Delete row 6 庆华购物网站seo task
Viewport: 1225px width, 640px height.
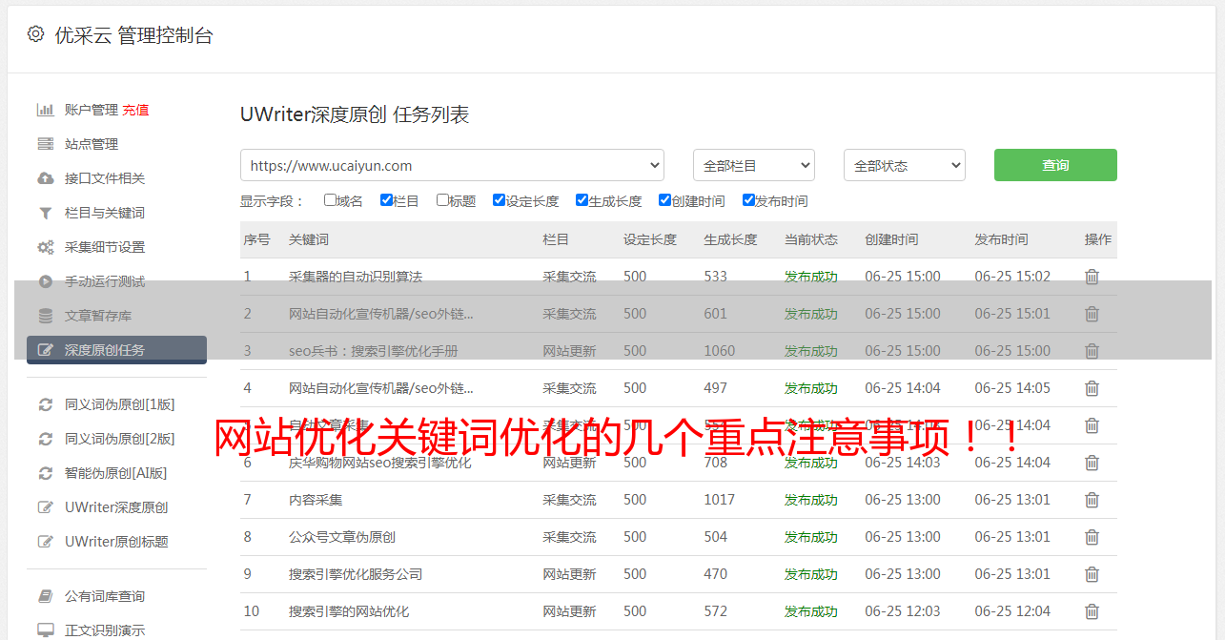(x=1092, y=463)
